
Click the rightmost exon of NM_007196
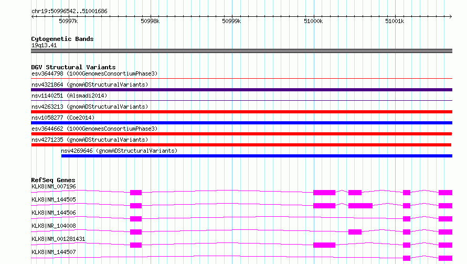(445, 193)
